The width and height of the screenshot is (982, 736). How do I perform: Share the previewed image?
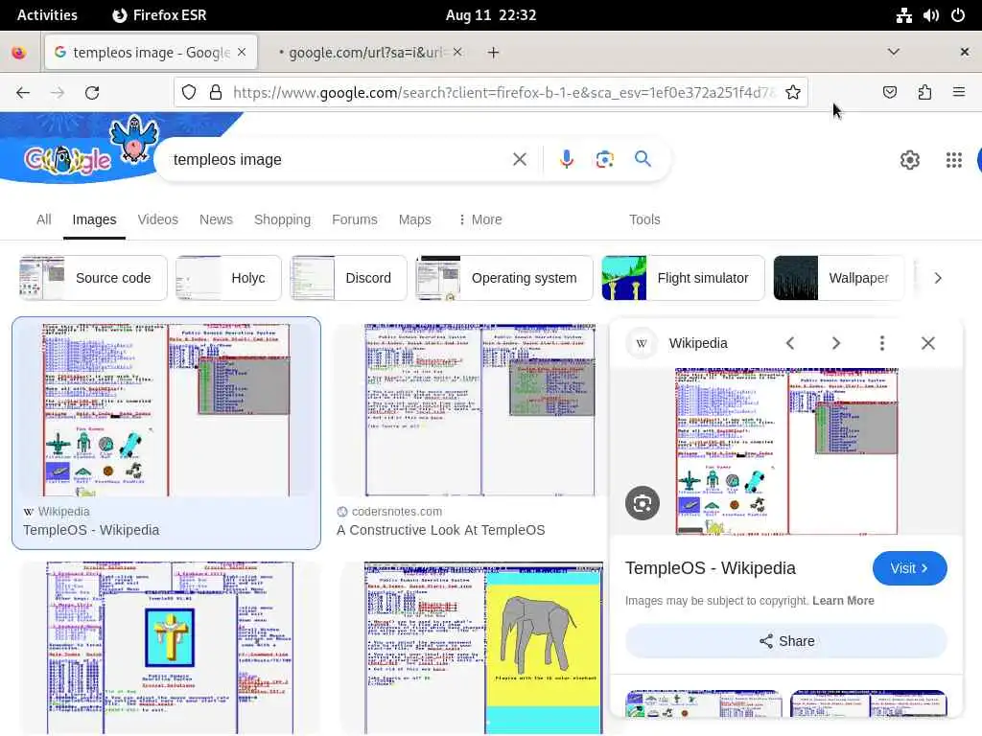coord(786,641)
